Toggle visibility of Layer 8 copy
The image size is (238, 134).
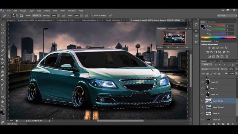(x=202, y=100)
